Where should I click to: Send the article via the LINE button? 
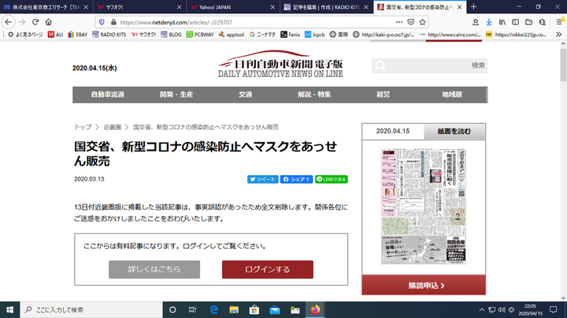(x=332, y=179)
